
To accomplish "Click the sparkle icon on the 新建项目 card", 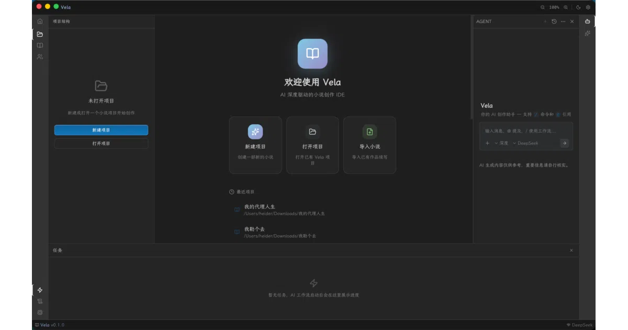I will (255, 131).
